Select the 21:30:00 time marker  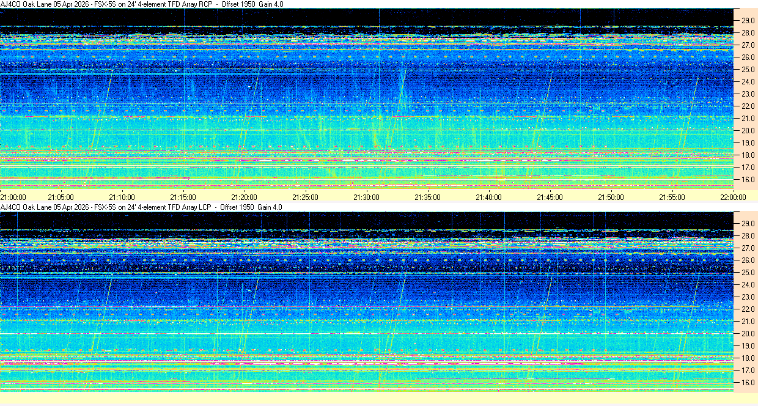366,197
